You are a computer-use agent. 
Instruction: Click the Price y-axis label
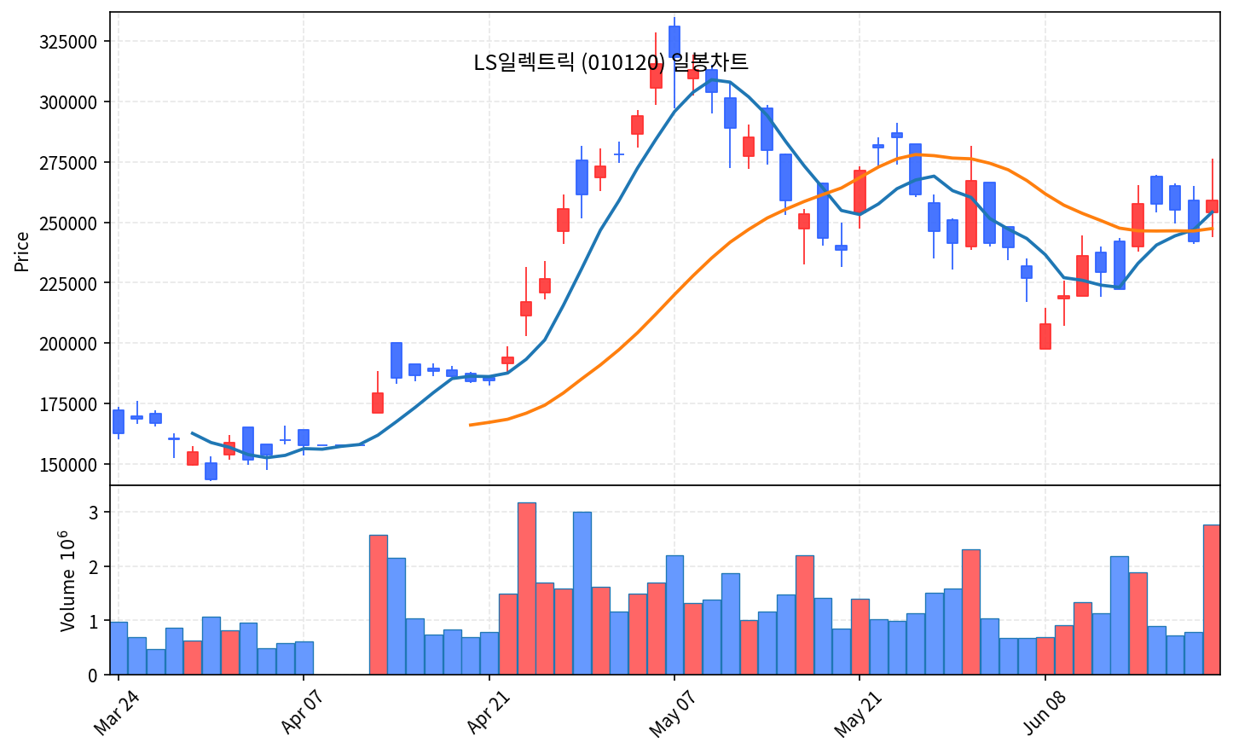tap(22, 252)
